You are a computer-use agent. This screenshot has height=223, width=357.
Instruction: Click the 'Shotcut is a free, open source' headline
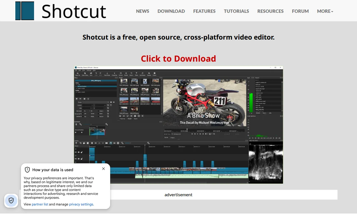pyautogui.click(x=178, y=37)
